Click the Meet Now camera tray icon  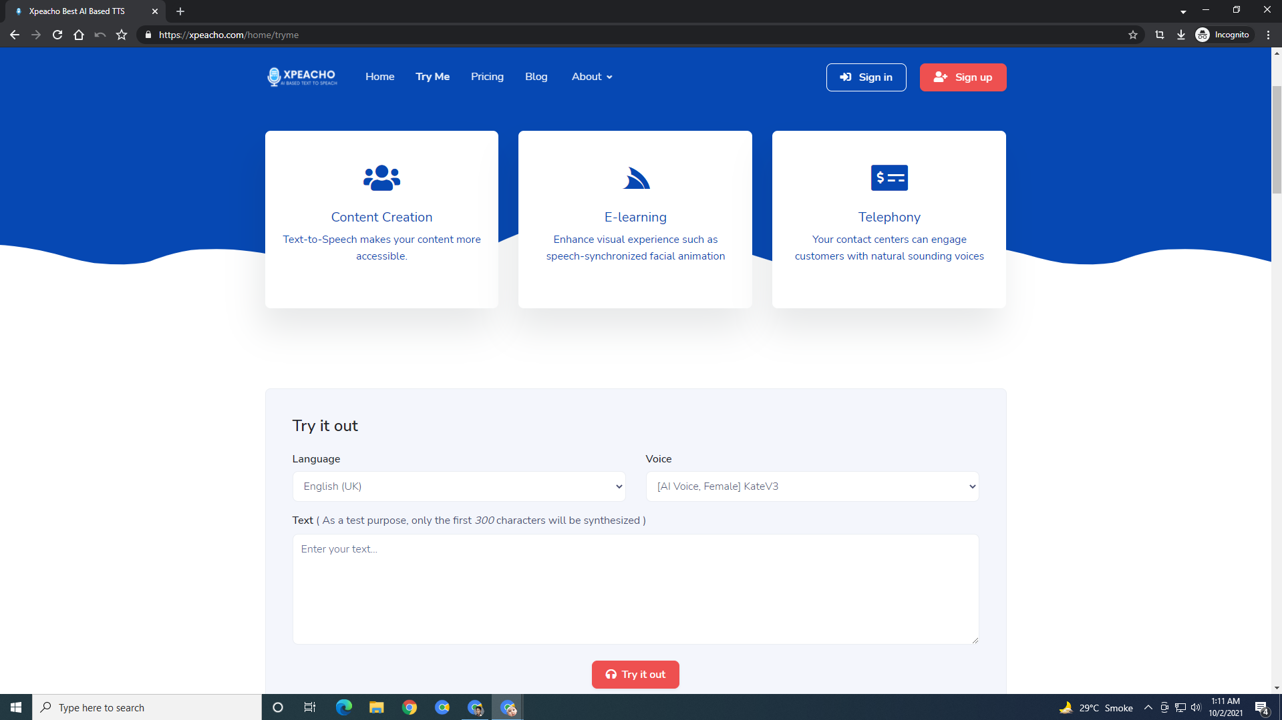[x=1164, y=707]
